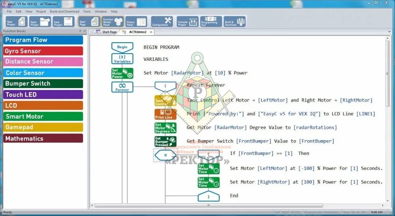
Task: Select the Tank Control block
Action: point(165,101)
